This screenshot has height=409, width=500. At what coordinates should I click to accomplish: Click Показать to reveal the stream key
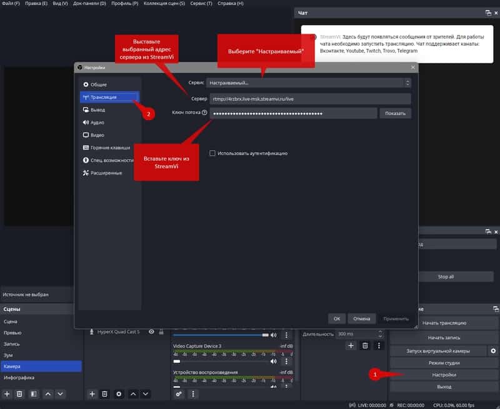pos(395,113)
